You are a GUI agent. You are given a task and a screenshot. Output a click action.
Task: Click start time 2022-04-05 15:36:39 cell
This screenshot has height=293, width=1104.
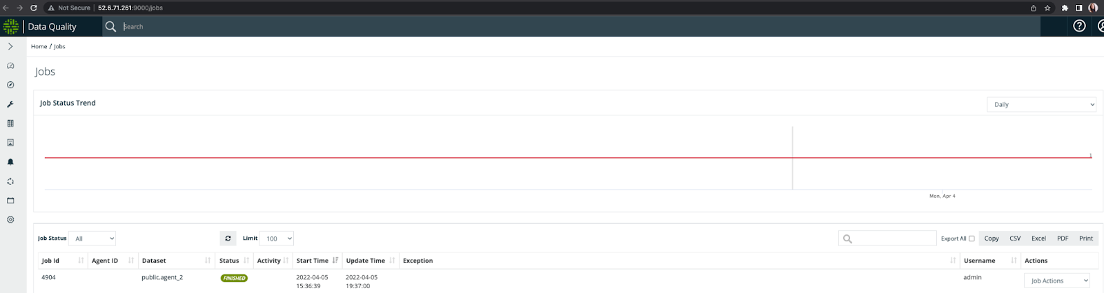(312, 281)
